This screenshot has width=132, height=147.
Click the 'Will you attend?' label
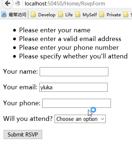(x=28, y=119)
